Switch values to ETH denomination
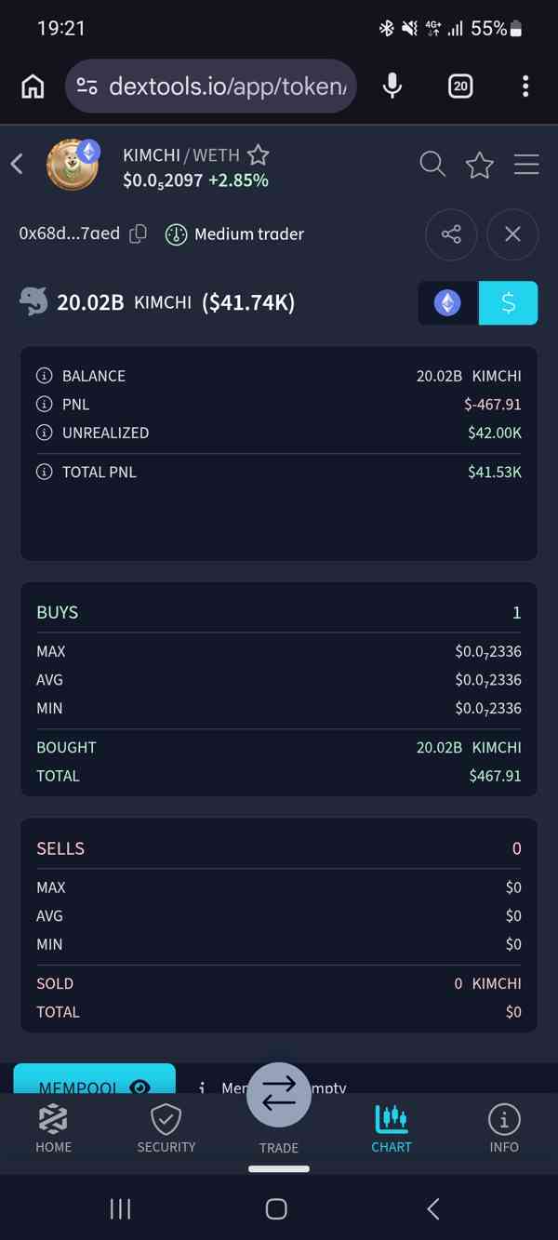 (x=448, y=303)
